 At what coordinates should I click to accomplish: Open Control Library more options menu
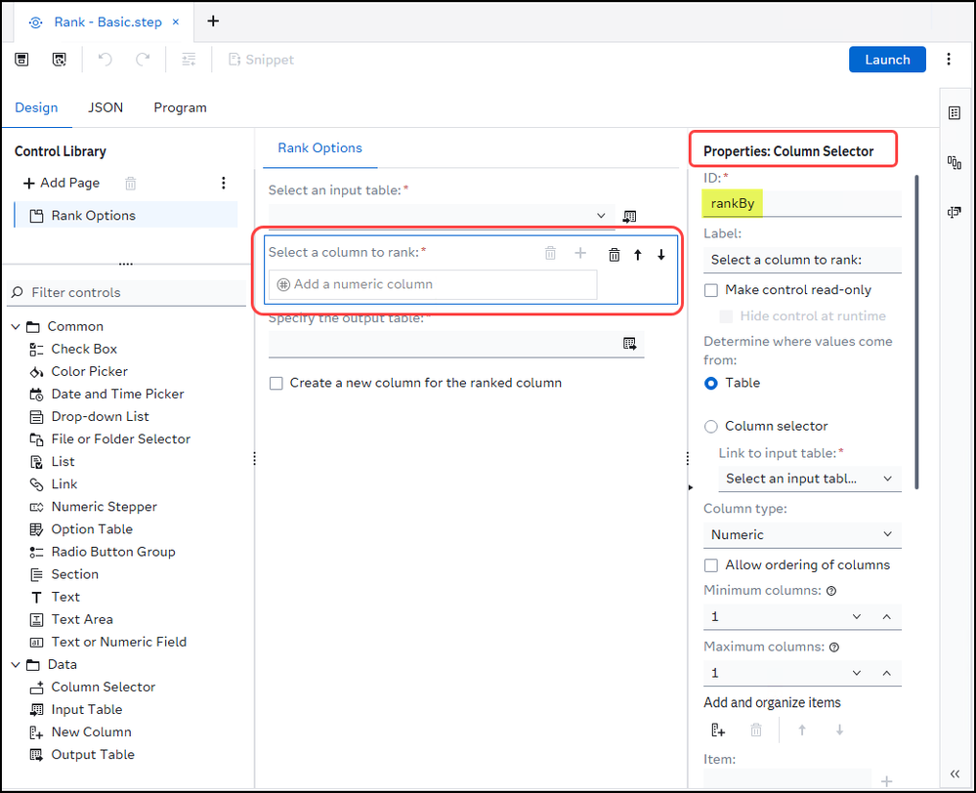coord(224,183)
